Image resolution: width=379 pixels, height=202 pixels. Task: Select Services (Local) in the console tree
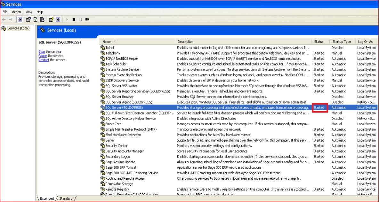(18, 28)
